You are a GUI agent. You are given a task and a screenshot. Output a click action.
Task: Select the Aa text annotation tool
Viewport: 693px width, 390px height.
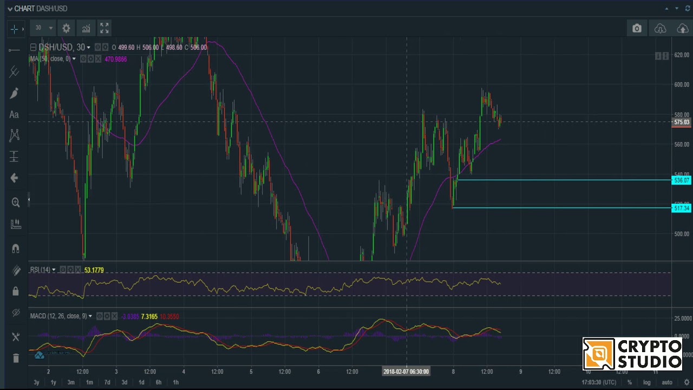[x=15, y=114]
